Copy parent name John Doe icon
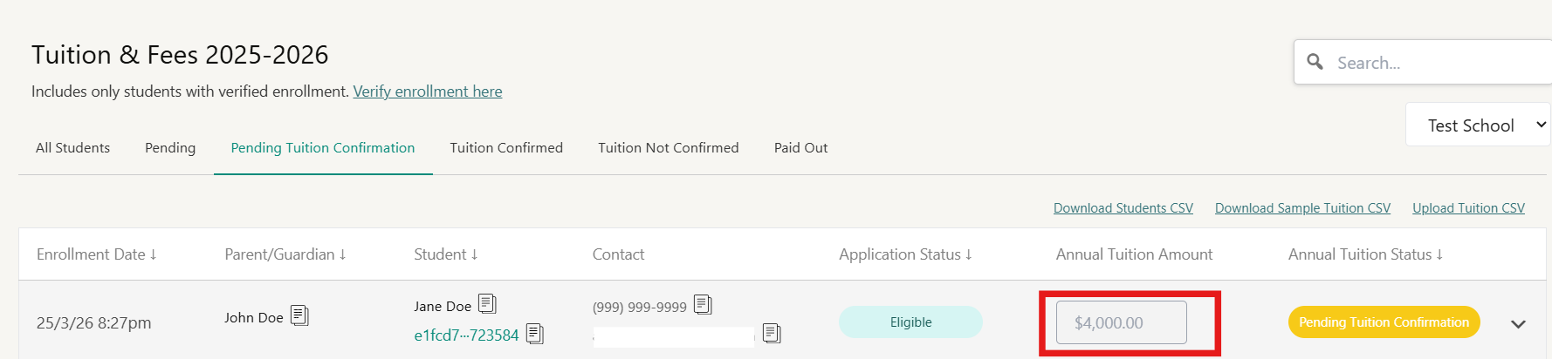The height and width of the screenshot is (359, 1552). [x=299, y=315]
